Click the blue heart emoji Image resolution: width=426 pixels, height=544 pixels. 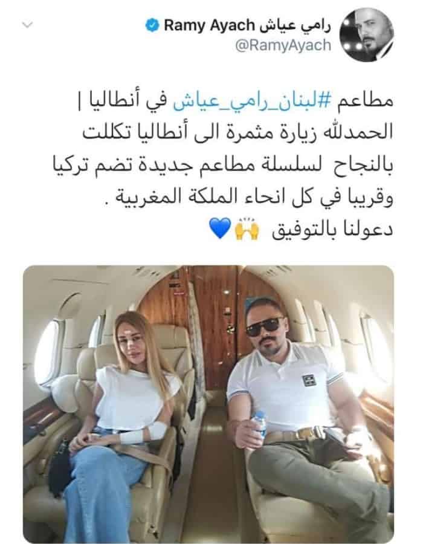point(220,228)
